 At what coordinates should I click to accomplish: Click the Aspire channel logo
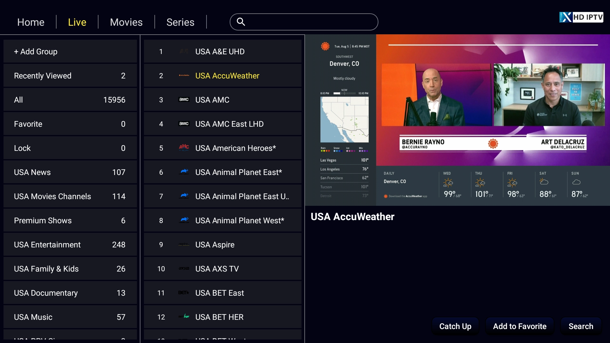[184, 244]
